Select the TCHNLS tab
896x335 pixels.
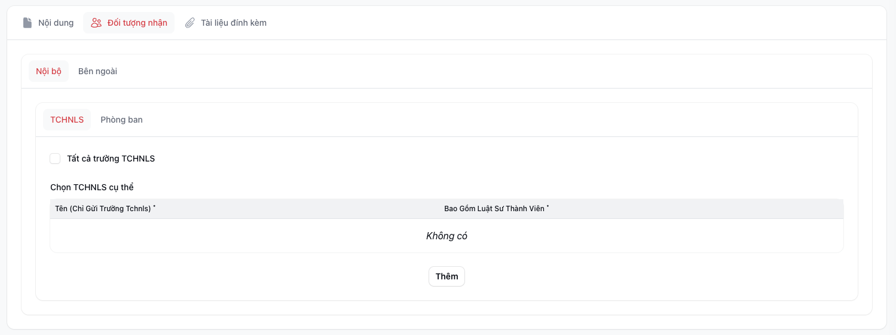pyautogui.click(x=67, y=120)
